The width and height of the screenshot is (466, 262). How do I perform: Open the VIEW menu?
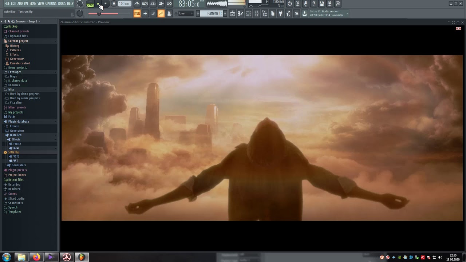40,4
